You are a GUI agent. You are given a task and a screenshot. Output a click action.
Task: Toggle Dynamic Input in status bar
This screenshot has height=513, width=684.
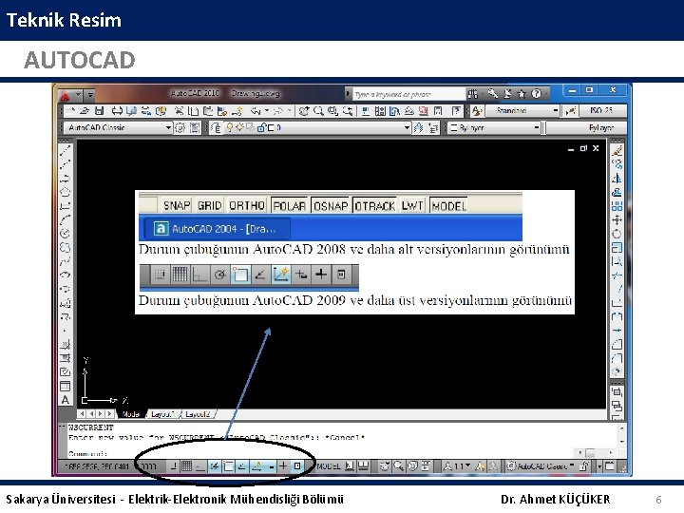pos(270,465)
